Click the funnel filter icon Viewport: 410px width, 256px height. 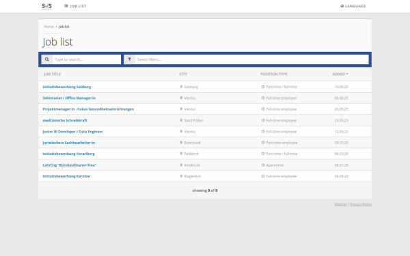tap(129, 59)
